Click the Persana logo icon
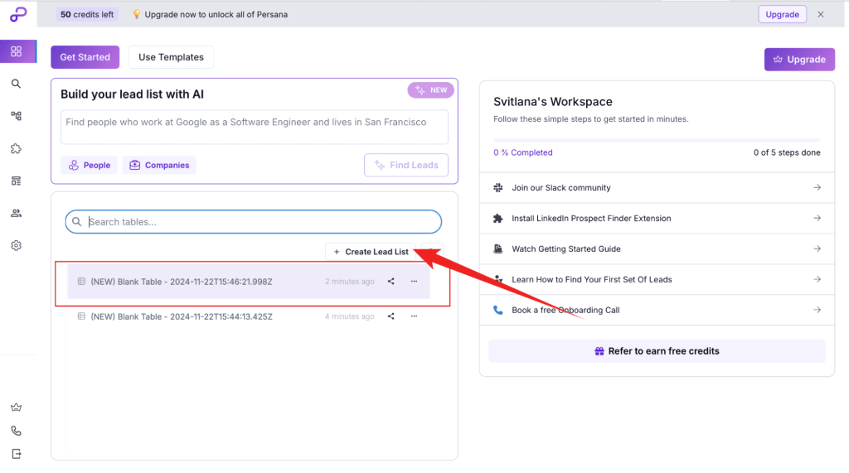 (18, 14)
